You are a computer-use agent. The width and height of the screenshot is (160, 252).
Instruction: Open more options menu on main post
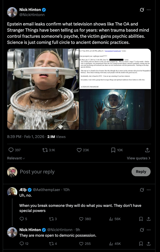tap(149, 10)
